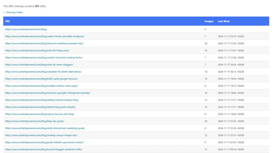Visit the tutorial-bloggers-pinterest-traffic link
The height and width of the screenshot is (153, 274).
pos(44,149)
